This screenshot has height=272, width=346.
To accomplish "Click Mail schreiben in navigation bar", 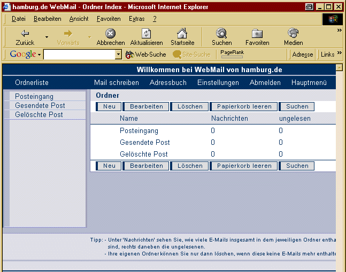I will point(116,83).
